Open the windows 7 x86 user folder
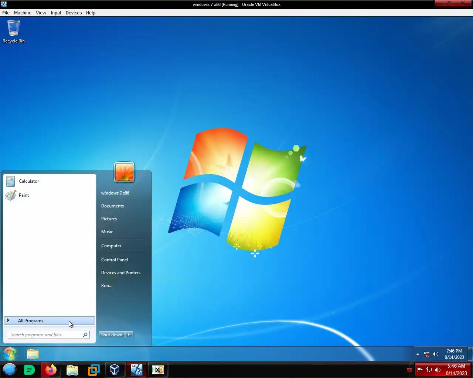Image resolution: width=473 pixels, height=378 pixels. [115, 193]
